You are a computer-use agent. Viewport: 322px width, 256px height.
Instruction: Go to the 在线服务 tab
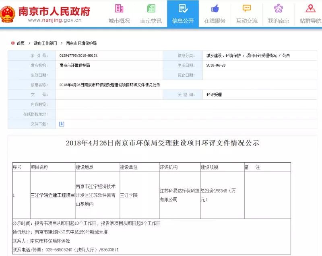(215, 21)
